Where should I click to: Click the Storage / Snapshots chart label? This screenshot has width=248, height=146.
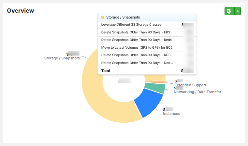pos(62,58)
